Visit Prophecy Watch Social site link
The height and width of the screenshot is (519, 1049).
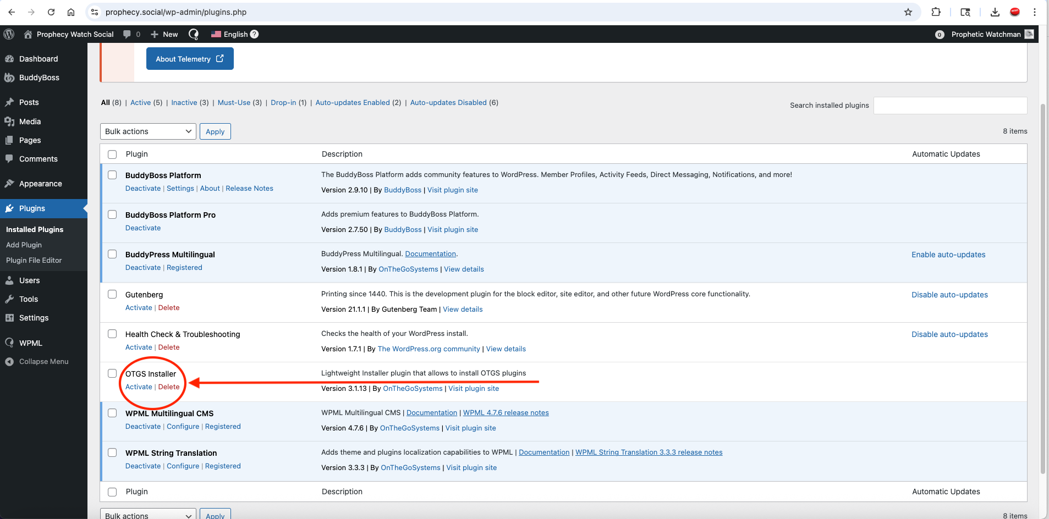[69, 34]
